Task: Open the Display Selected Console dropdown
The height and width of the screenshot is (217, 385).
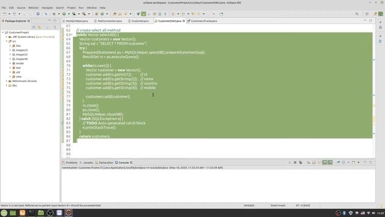Action: [348, 162]
